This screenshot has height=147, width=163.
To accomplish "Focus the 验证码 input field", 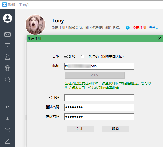I will click(x=99, y=98).
